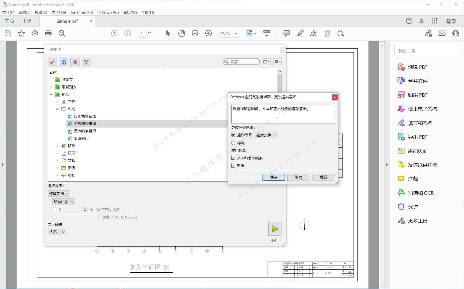Select the arrow selection tool

point(168,34)
